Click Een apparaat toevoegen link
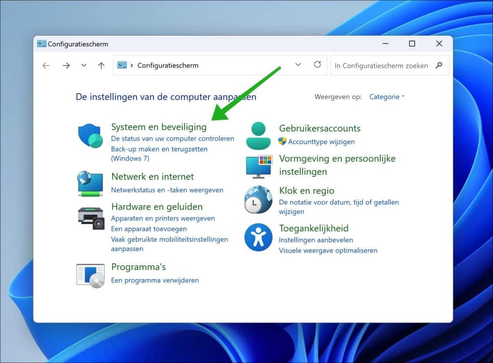This screenshot has width=493, height=363. coord(149,229)
